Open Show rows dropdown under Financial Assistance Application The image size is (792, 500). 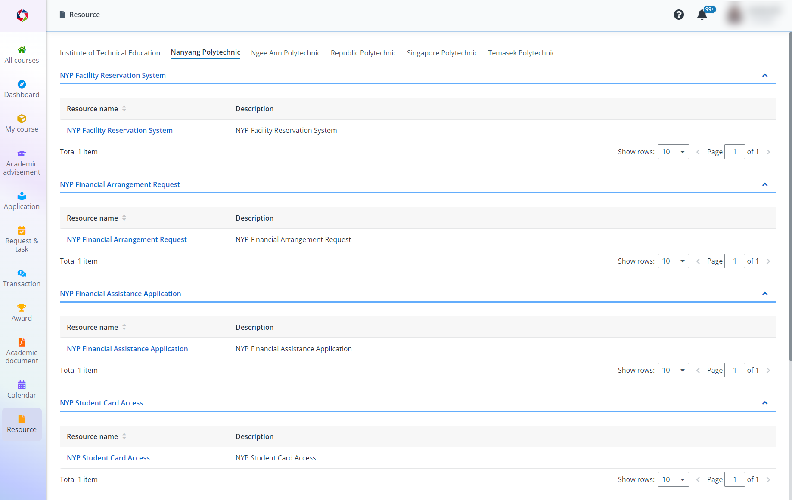(673, 370)
